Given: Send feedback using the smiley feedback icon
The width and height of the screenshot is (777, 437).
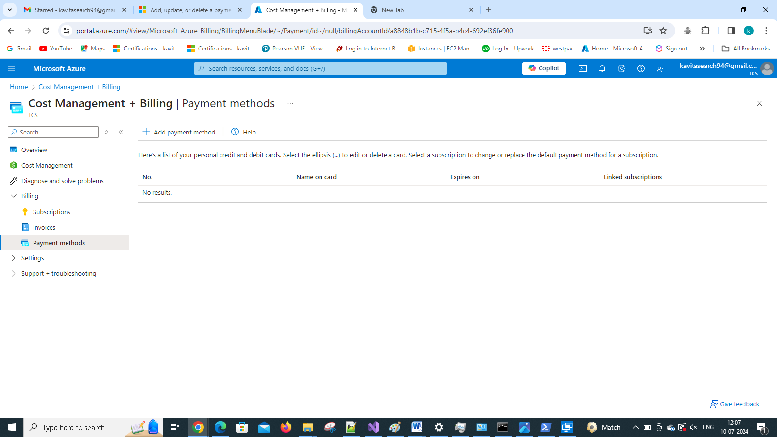Looking at the screenshot, I should pyautogui.click(x=660, y=68).
